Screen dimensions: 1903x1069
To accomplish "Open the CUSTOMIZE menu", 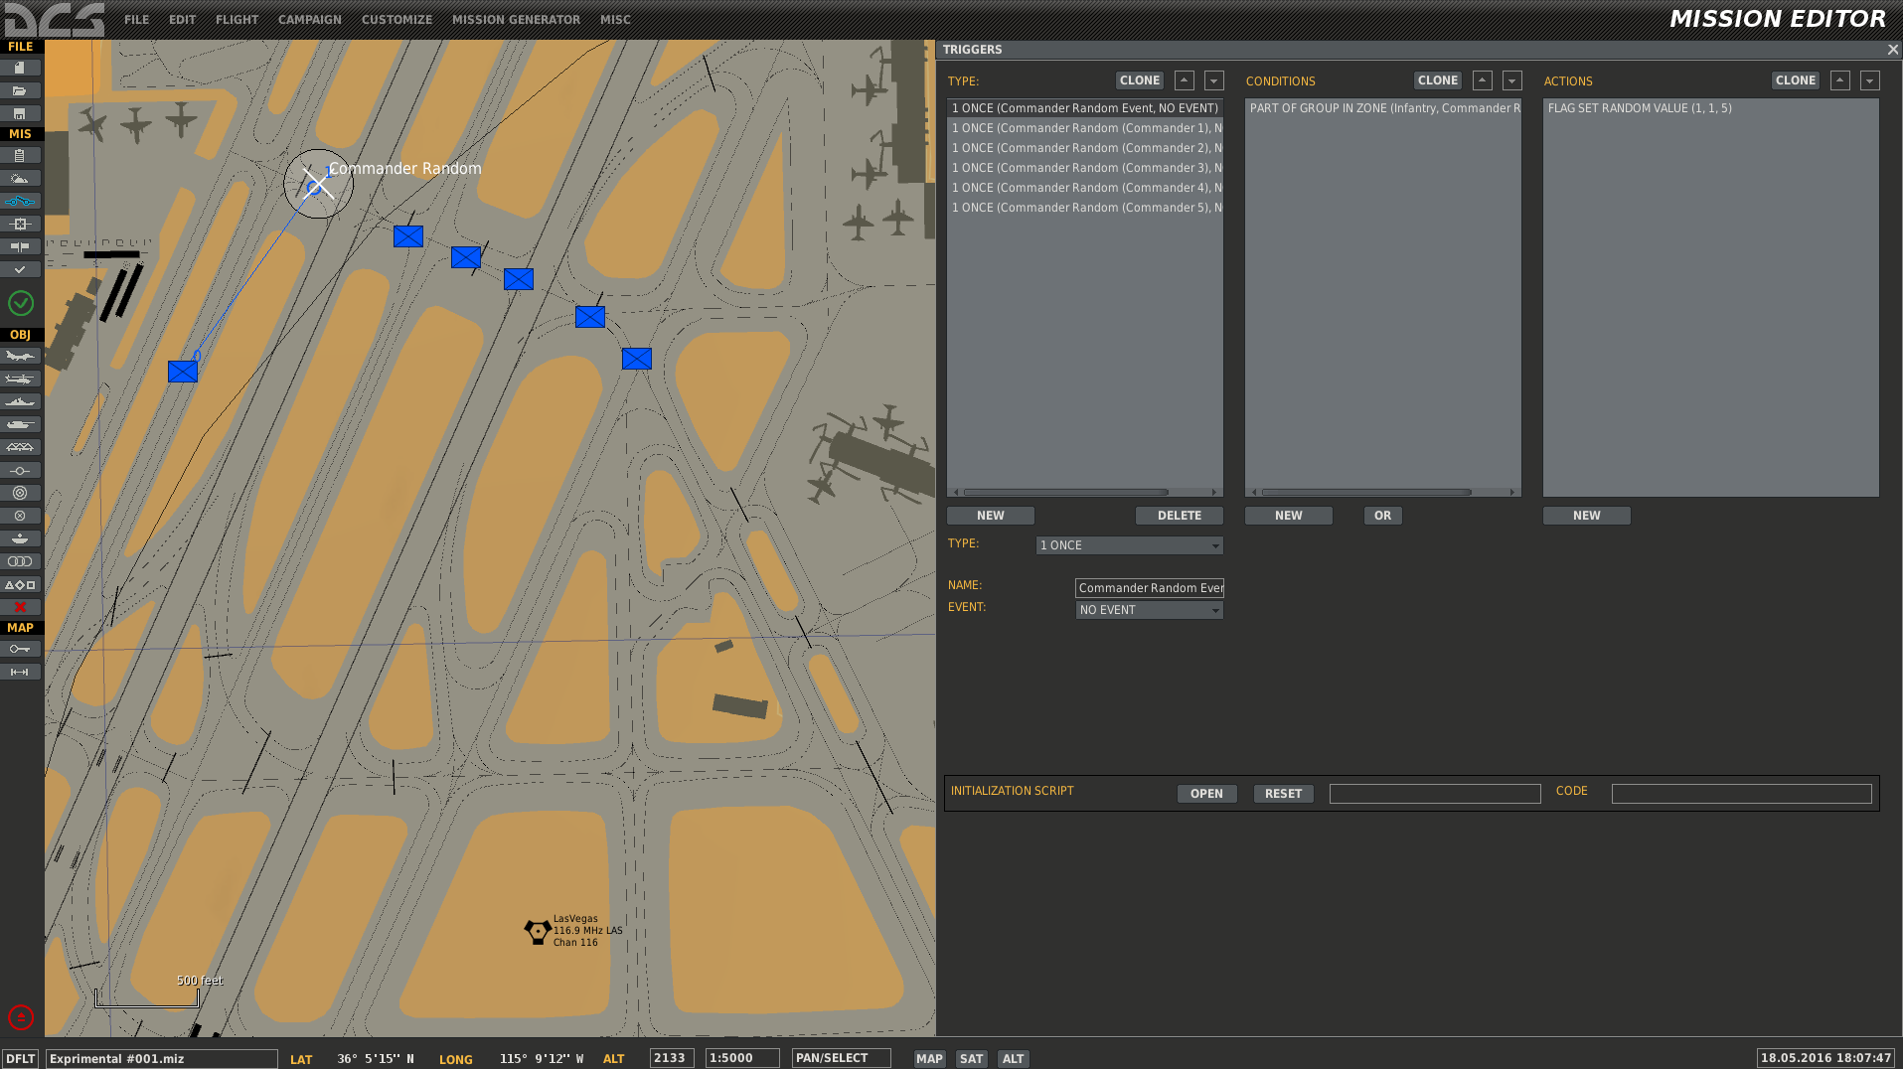I will click(397, 20).
